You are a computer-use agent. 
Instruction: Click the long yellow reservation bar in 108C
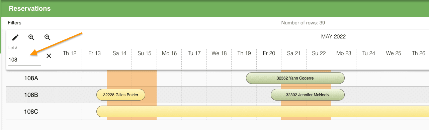tap(263, 111)
